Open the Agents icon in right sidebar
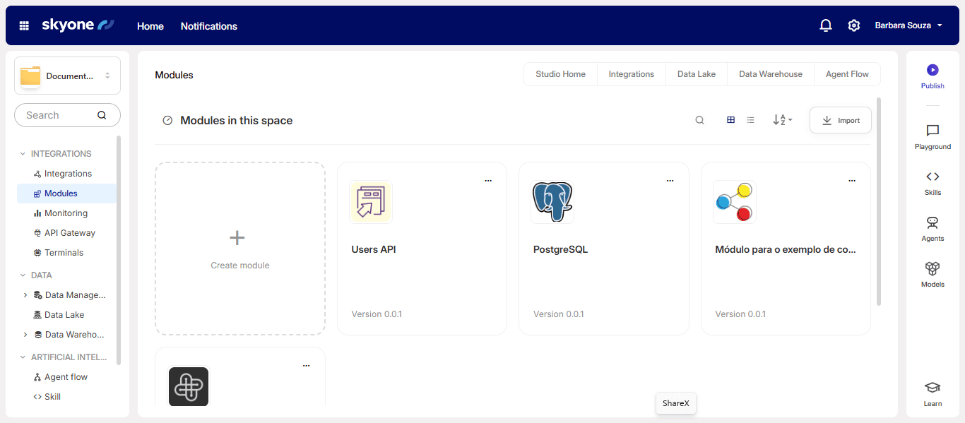 click(x=933, y=223)
